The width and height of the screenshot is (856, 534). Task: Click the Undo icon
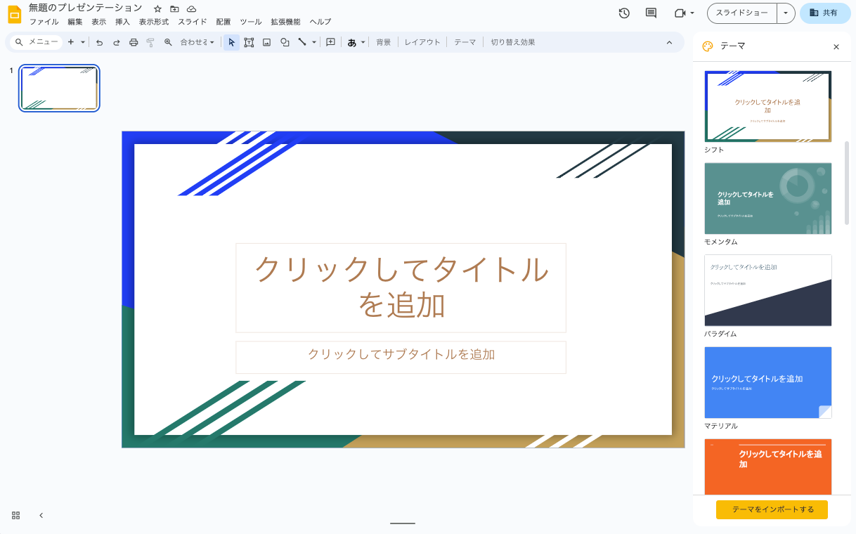100,42
